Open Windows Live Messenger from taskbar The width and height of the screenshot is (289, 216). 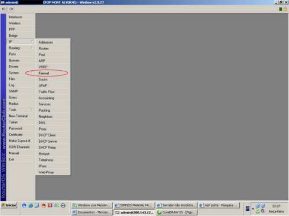click(92, 206)
